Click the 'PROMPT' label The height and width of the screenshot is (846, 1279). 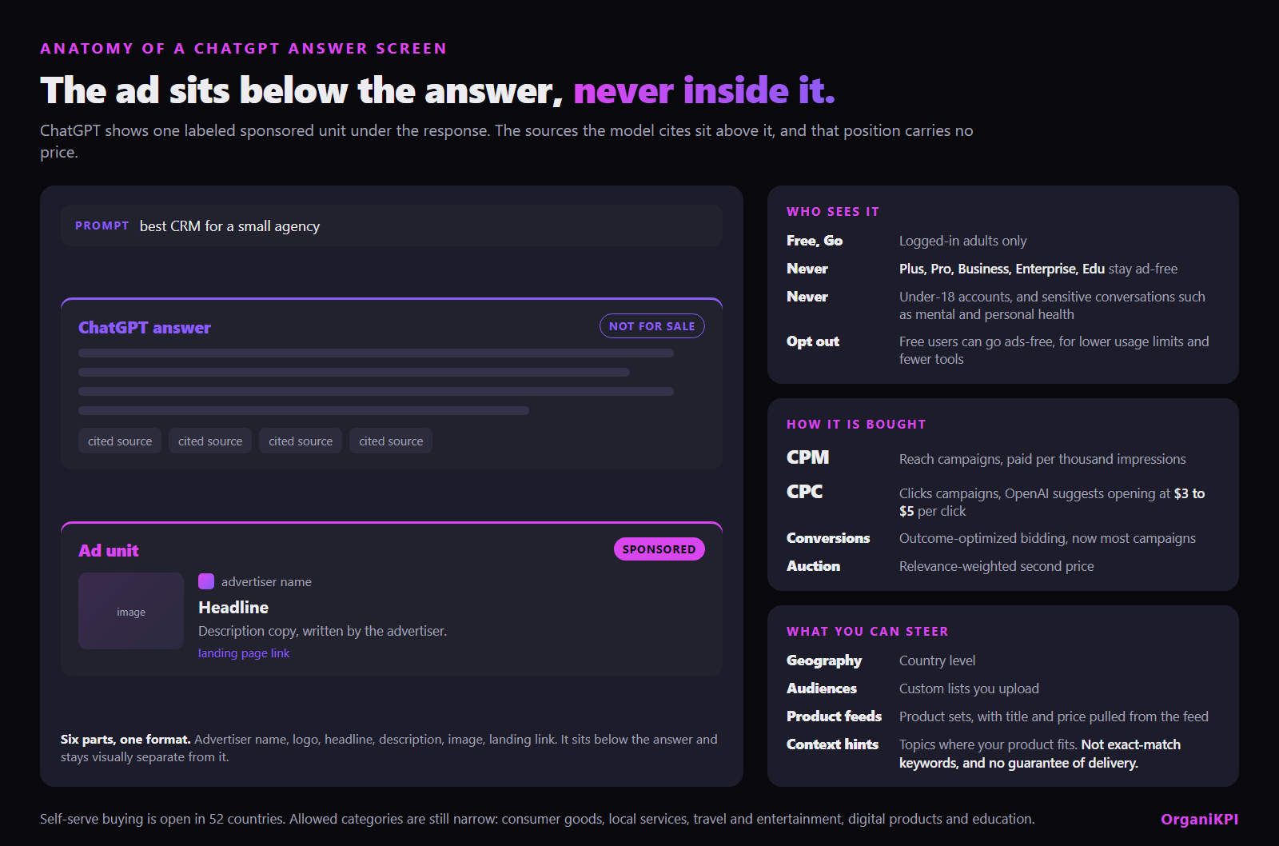102,226
